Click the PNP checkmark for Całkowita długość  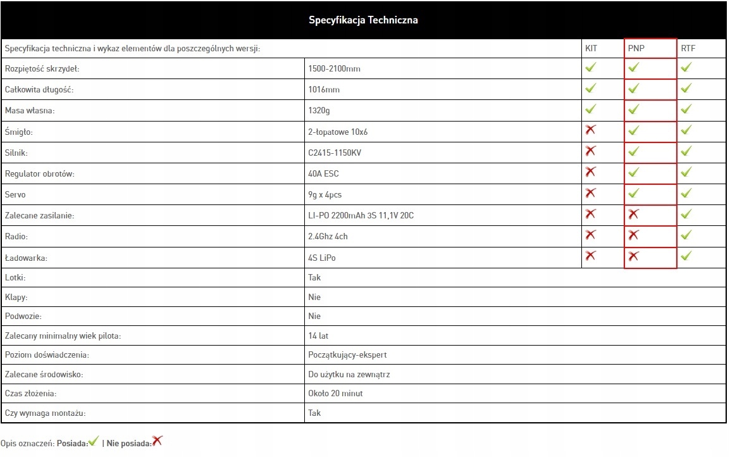634,88
